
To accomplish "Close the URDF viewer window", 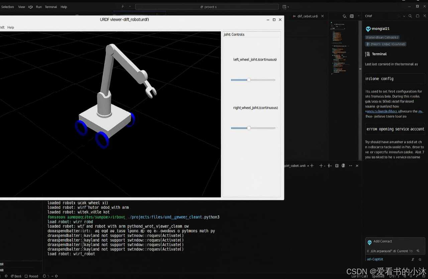I will 280,20.
